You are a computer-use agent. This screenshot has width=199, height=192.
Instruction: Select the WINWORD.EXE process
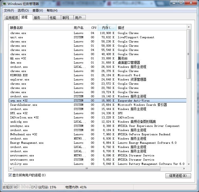point(97,75)
